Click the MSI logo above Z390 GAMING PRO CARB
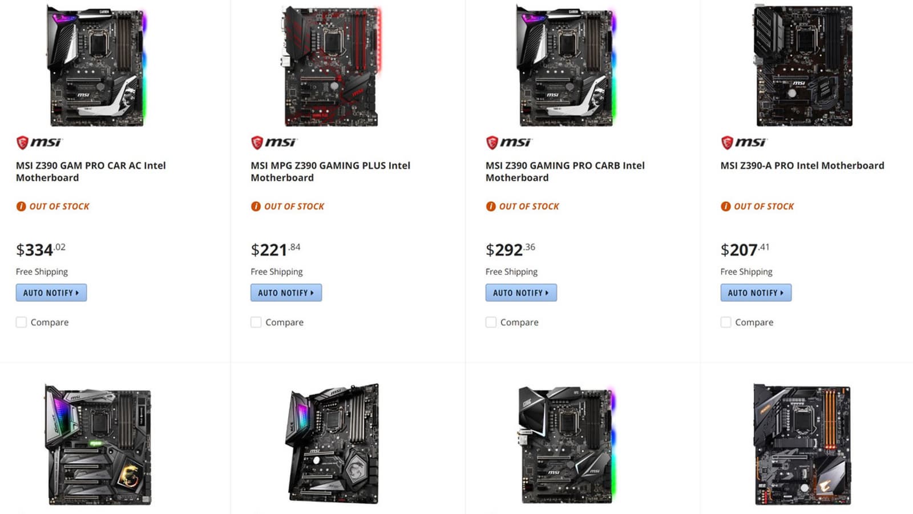The width and height of the screenshot is (913, 514). click(x=508, y=142)
